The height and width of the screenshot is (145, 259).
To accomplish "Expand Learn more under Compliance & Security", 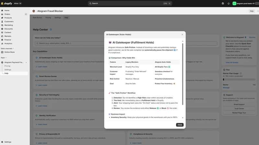I will tap(136, 143).
